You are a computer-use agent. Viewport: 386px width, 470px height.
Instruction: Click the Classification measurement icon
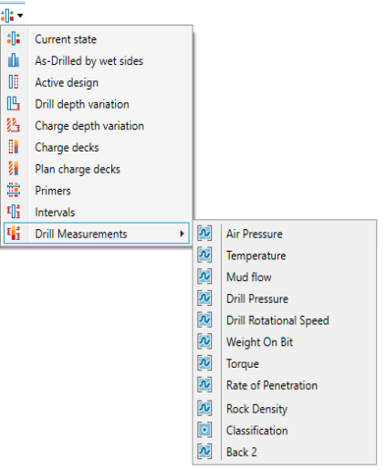pyautogui.click(x=204, y=430)
